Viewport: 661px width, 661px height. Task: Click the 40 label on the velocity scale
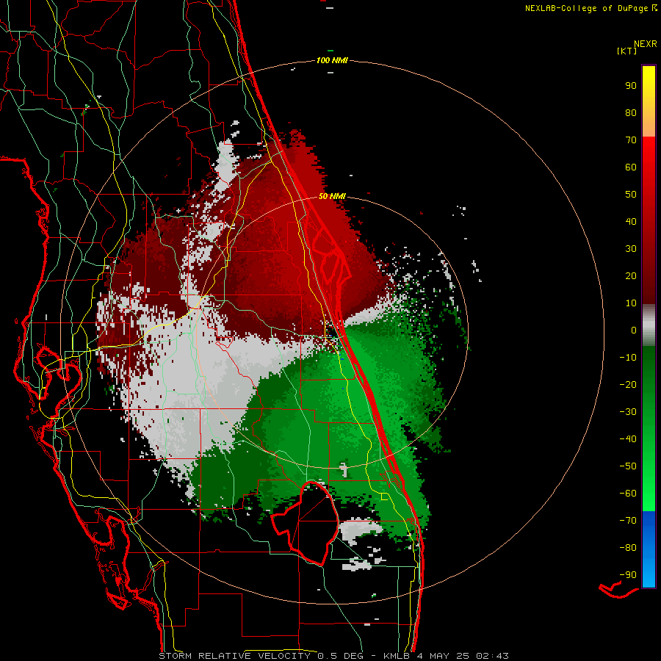[631, 221]
